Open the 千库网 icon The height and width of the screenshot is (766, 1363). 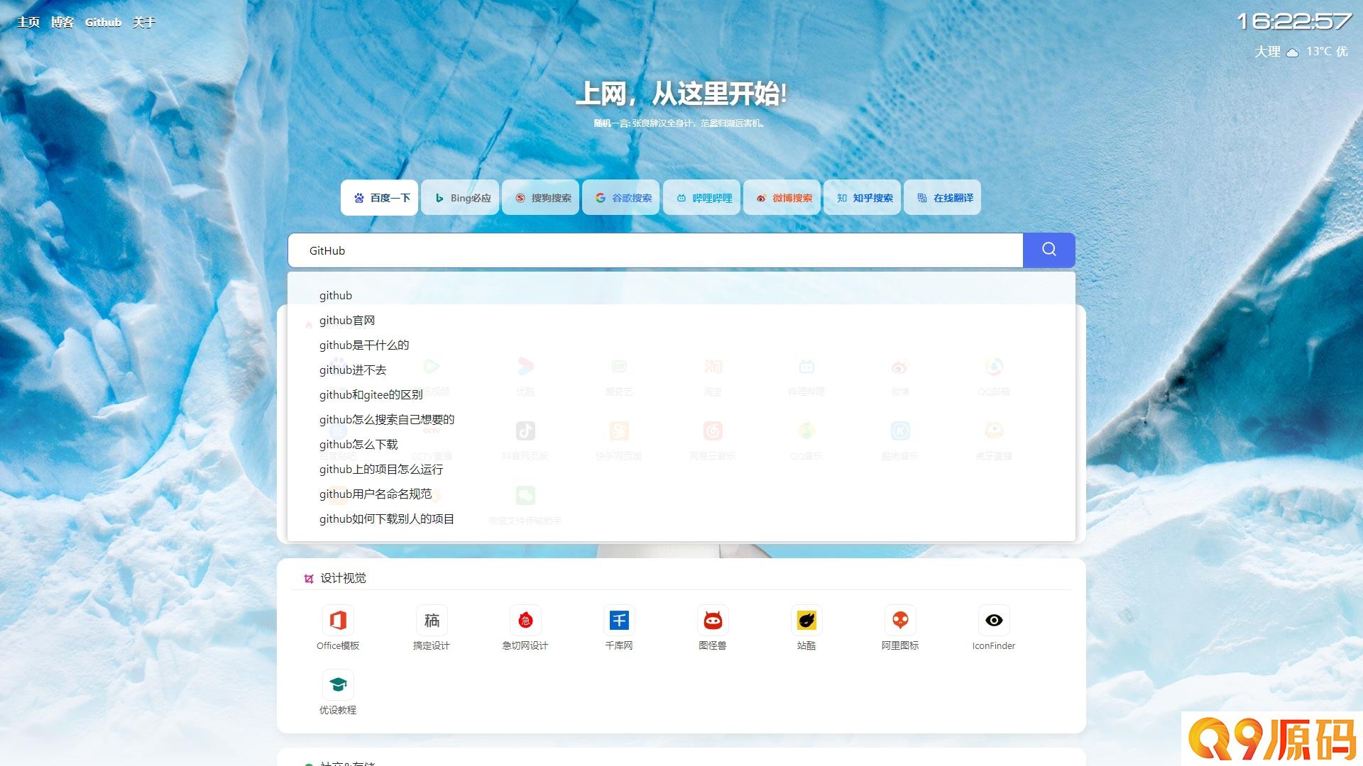coord(619,621)
